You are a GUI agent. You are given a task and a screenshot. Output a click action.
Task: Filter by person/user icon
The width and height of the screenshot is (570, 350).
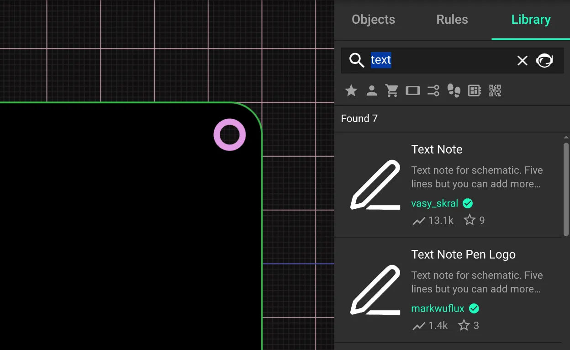(x=372, y=90)
